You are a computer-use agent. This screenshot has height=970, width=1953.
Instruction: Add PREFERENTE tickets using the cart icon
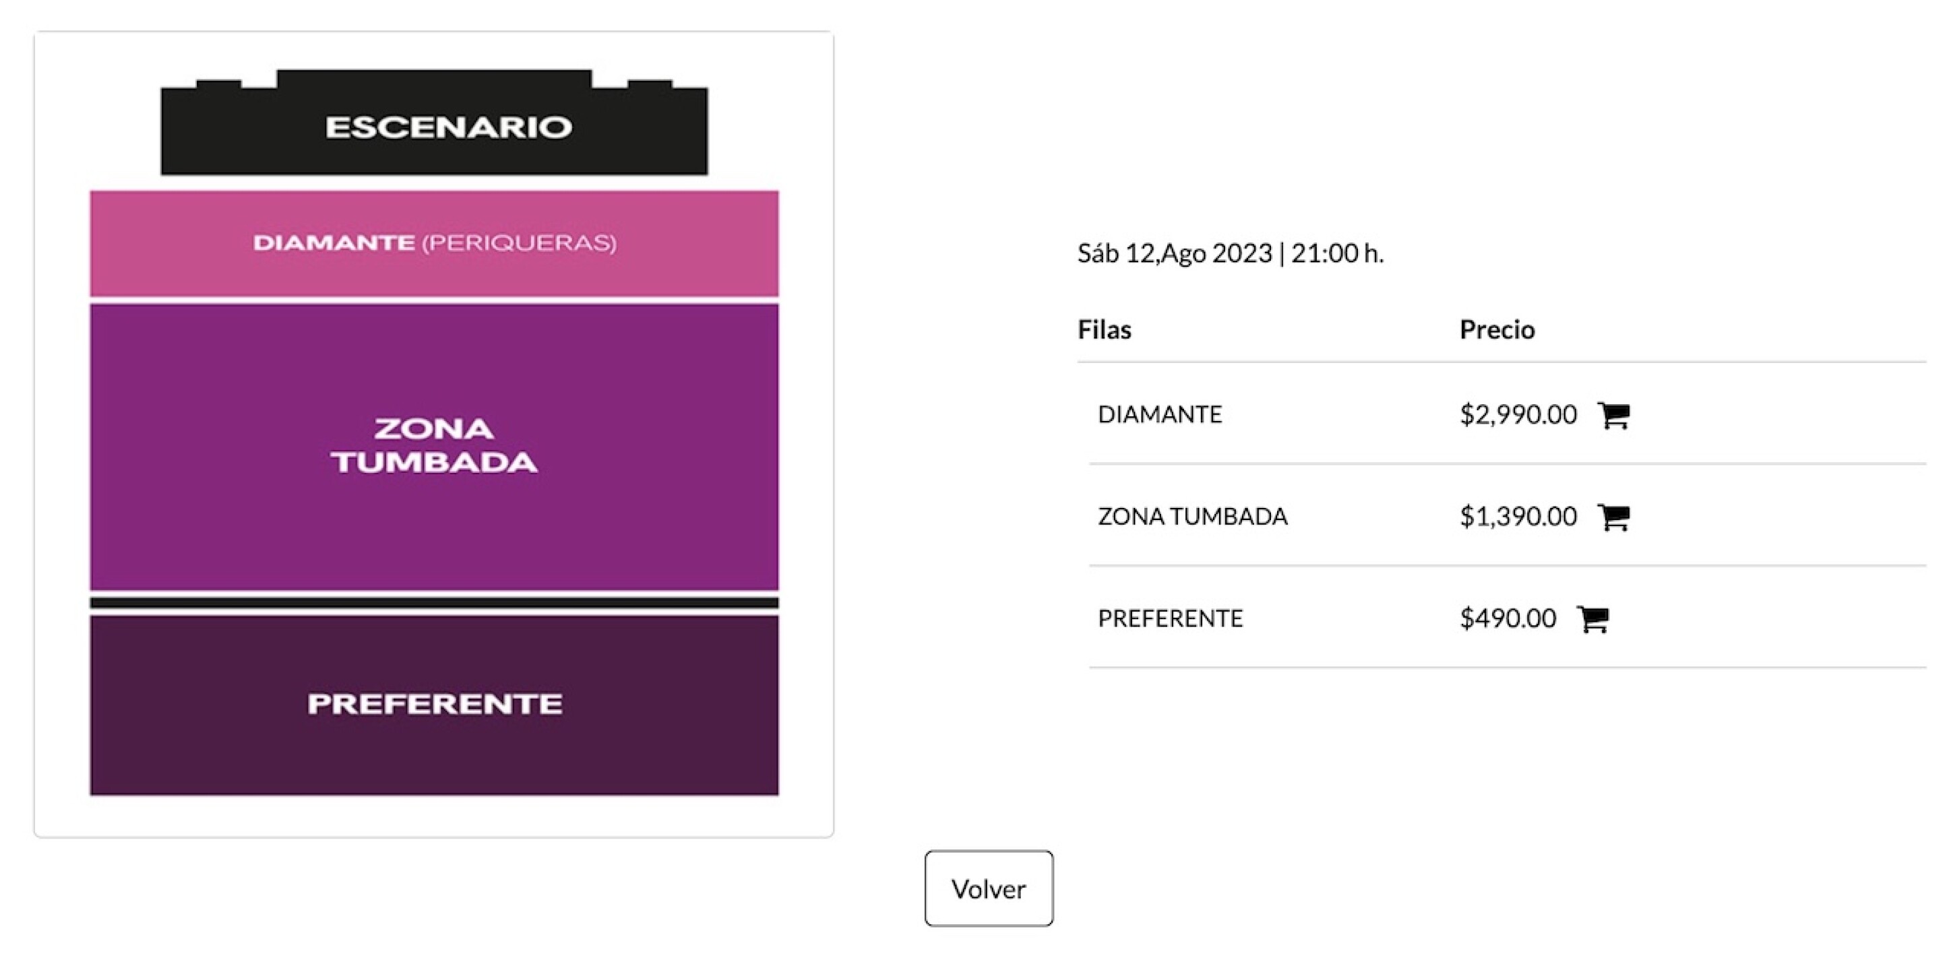[x=1593, y=618]
